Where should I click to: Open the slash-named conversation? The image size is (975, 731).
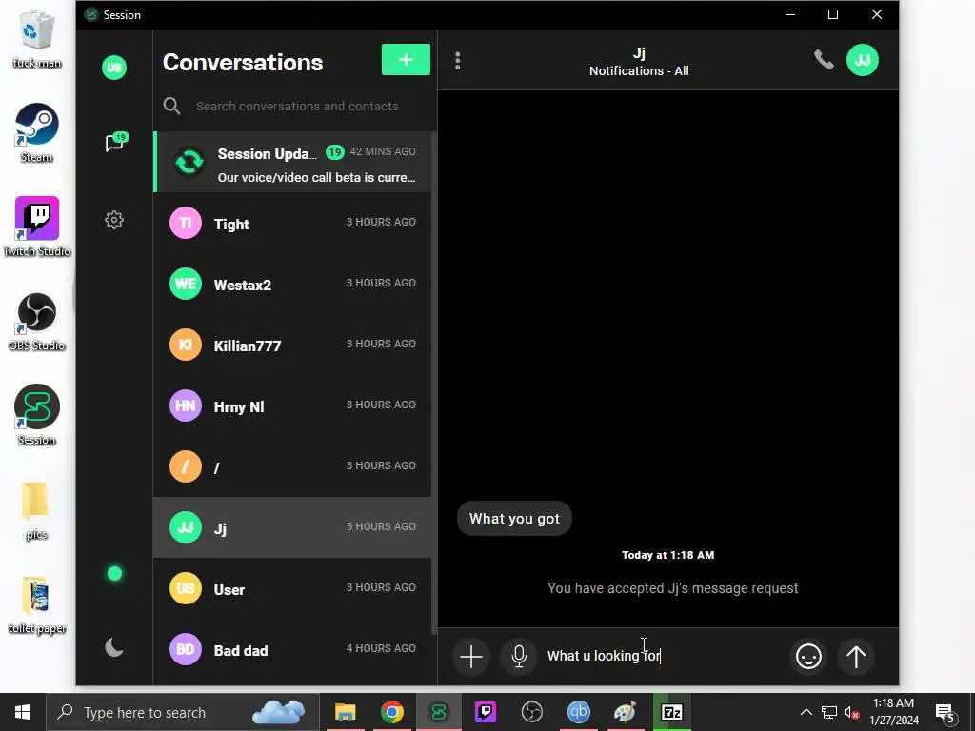(292, 466)
